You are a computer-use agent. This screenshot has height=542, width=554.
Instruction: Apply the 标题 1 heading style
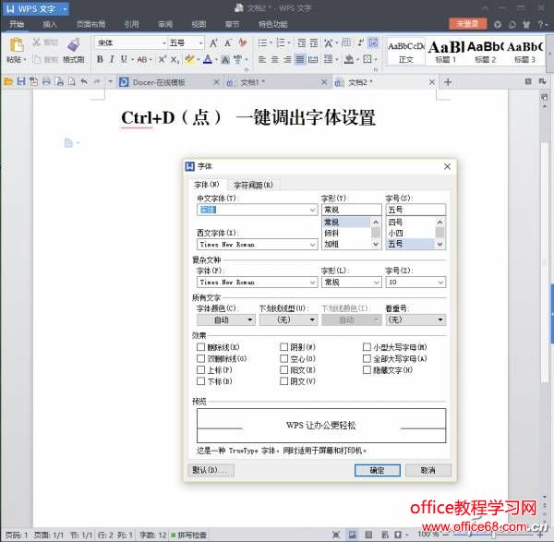point(446,52)
